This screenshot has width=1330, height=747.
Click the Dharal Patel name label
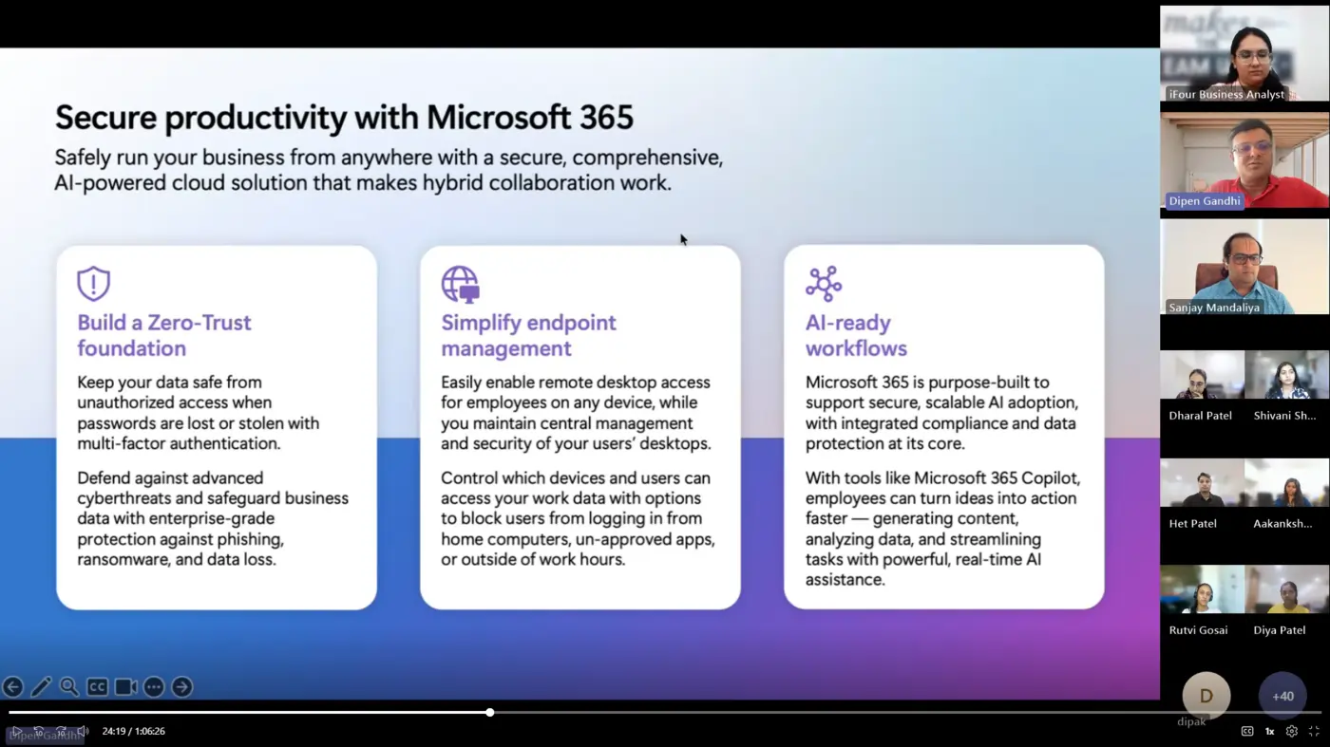[x=1201, y=416]
